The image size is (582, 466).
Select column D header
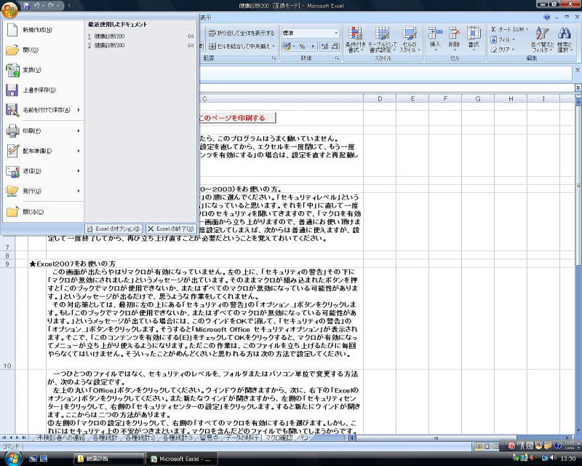point(380,99)
